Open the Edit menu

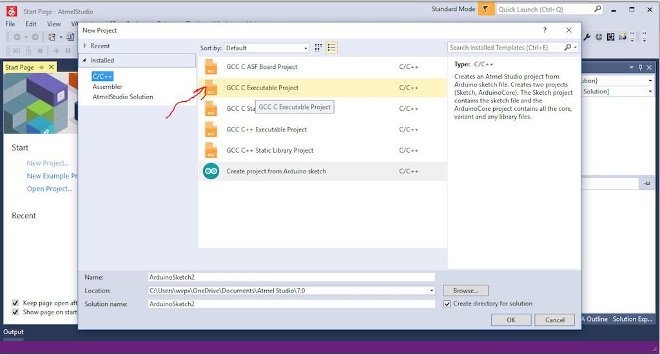coord(31,24)
